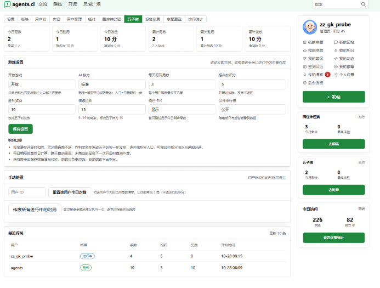Click the 我的勋章 badge icon
The height and width of the screenshot is (288, 380).
[336, 66]
